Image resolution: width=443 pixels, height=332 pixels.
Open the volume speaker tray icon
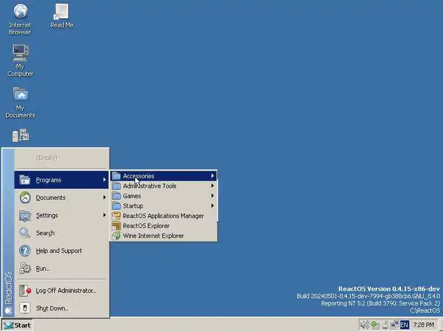pos(364,325)
